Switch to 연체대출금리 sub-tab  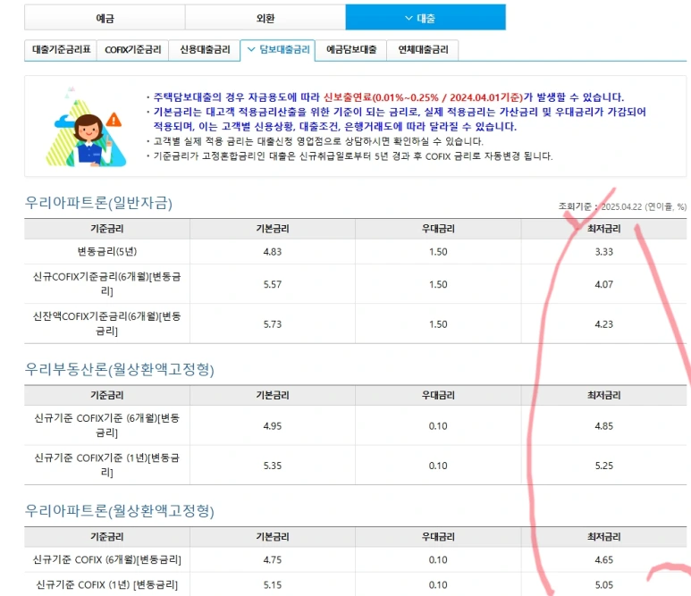pyautogui.click(x=423, y=50)
